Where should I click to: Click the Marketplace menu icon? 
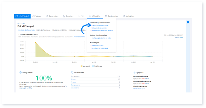(124, 16)
